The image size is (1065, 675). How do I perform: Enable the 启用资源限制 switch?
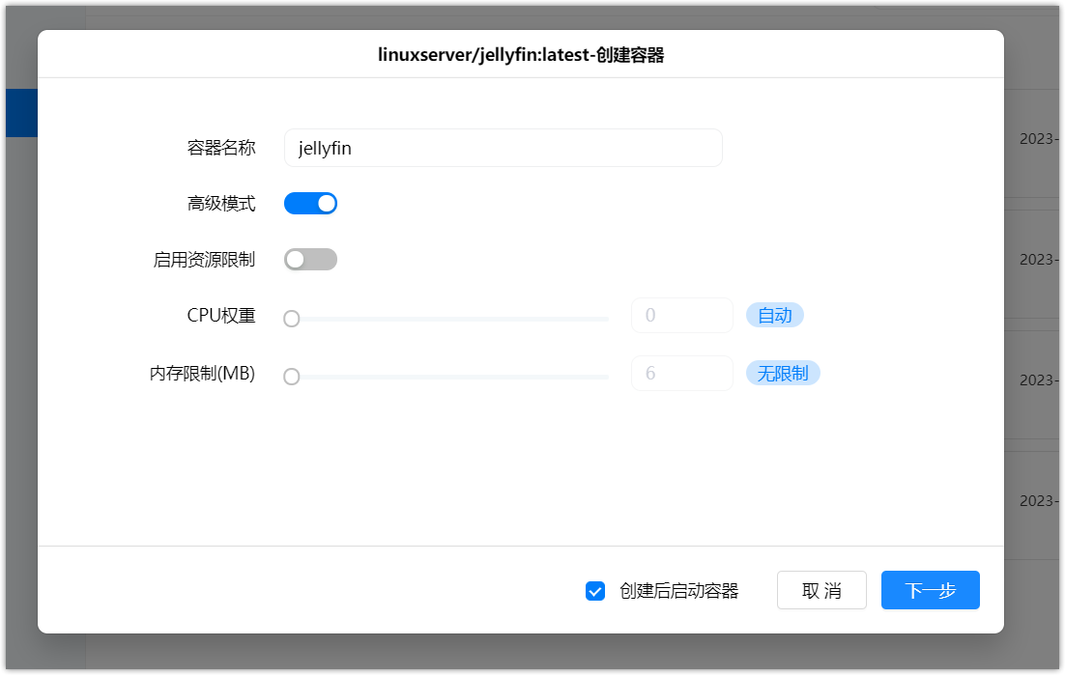tap(310, 259)
